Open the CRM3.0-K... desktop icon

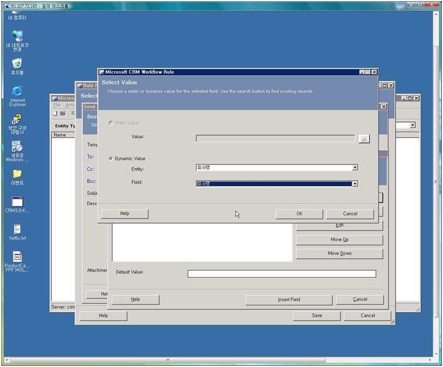tap(17, 205)
